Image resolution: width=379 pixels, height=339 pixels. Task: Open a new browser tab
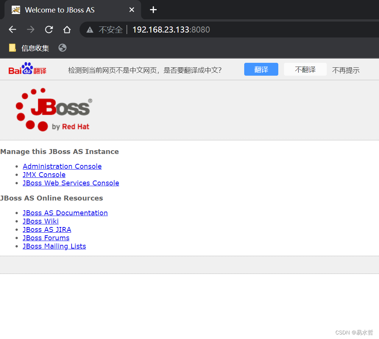[x=153, y=10]
